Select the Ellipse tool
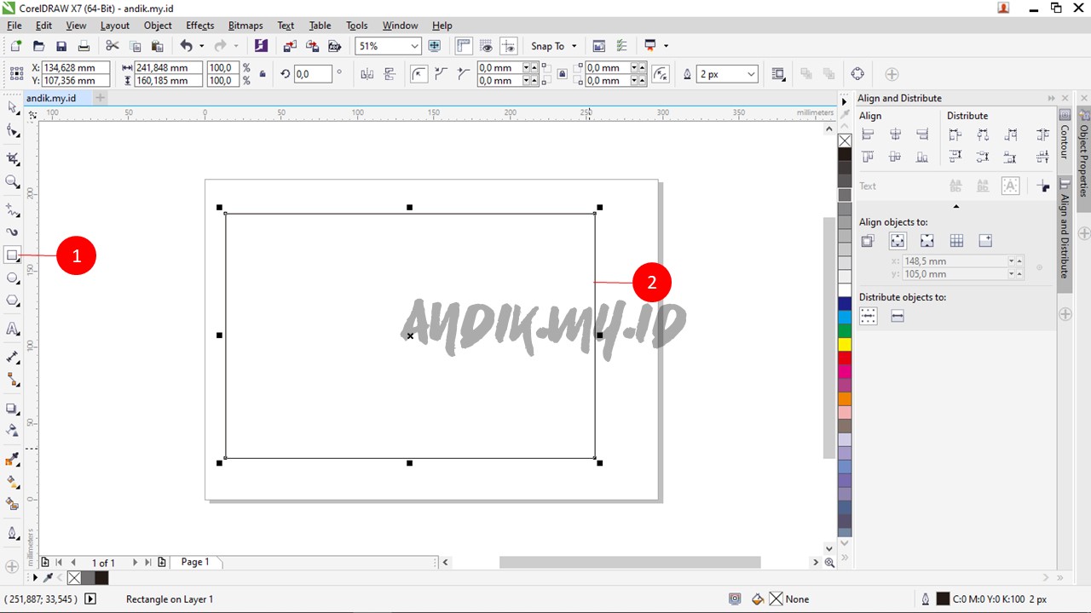Viewport: 1091px width, 613px height. point(12,278)
